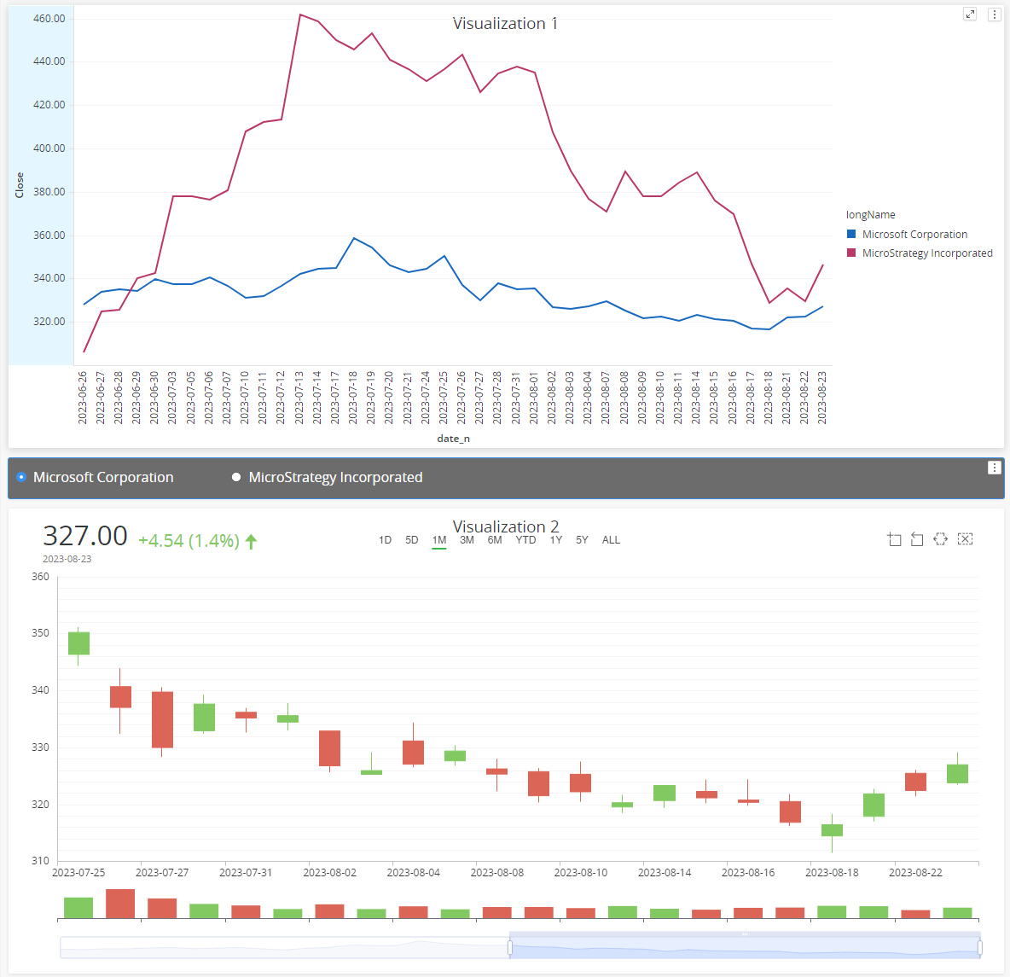
Task: Expand the 6M period view
Action: click(x=495, y=539)
